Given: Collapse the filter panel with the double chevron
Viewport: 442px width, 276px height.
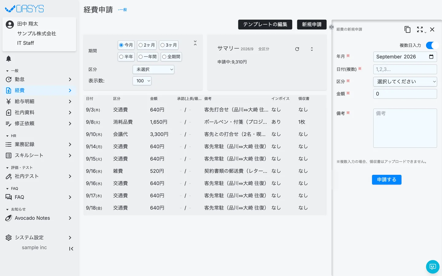Looking at the screenshot, I should coord(195,43).
